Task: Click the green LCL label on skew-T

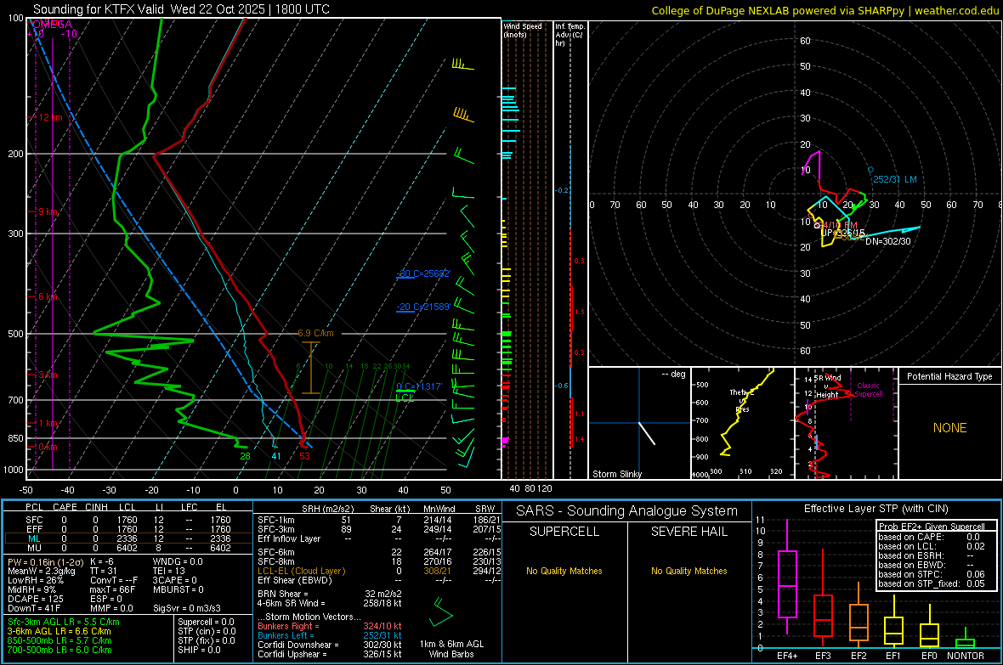Action: click(x=405, y=397)
